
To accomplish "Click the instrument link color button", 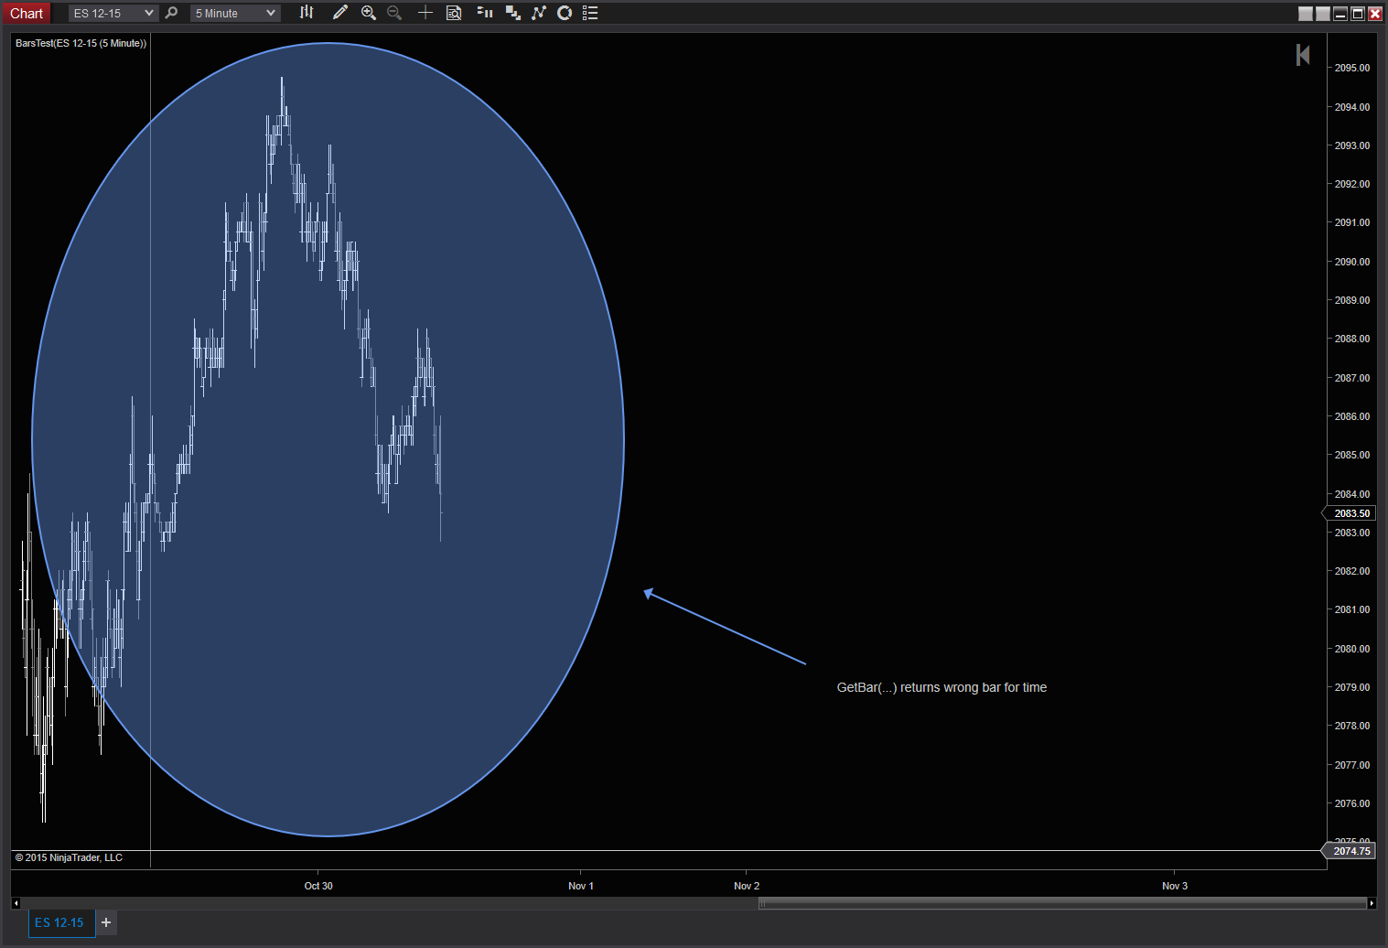I will (1306, 13).
